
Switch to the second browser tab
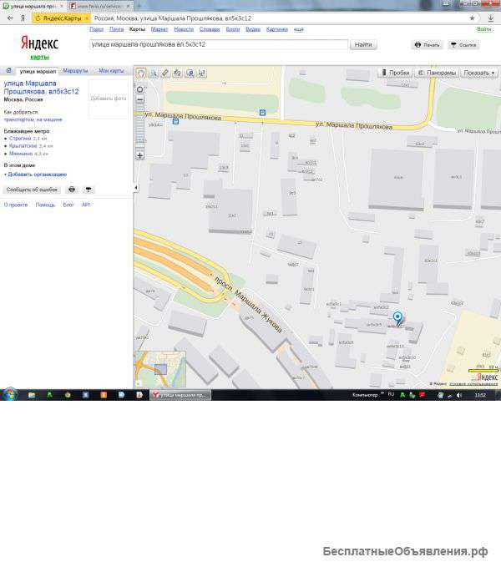(100, 6)
